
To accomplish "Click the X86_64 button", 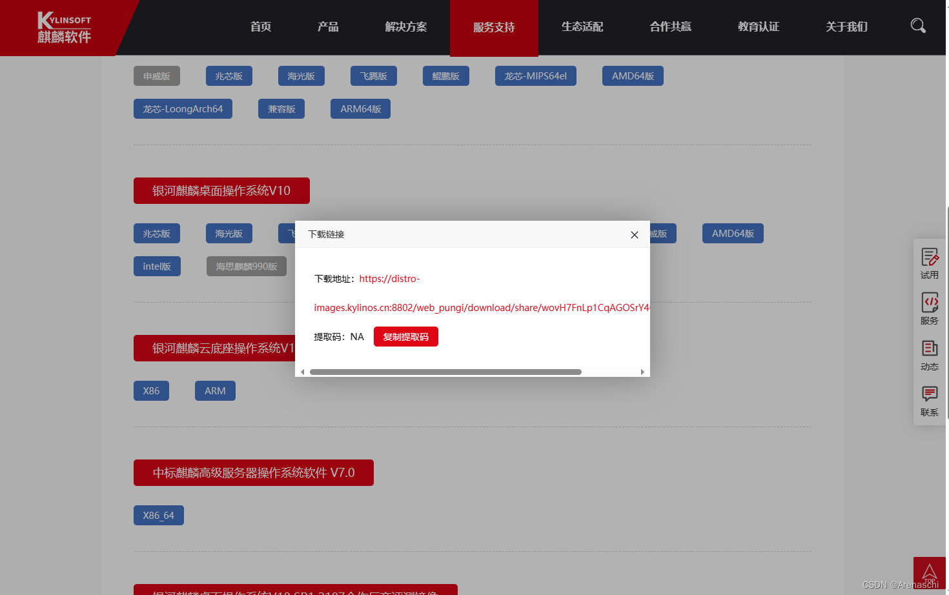I will click(159, 516).
